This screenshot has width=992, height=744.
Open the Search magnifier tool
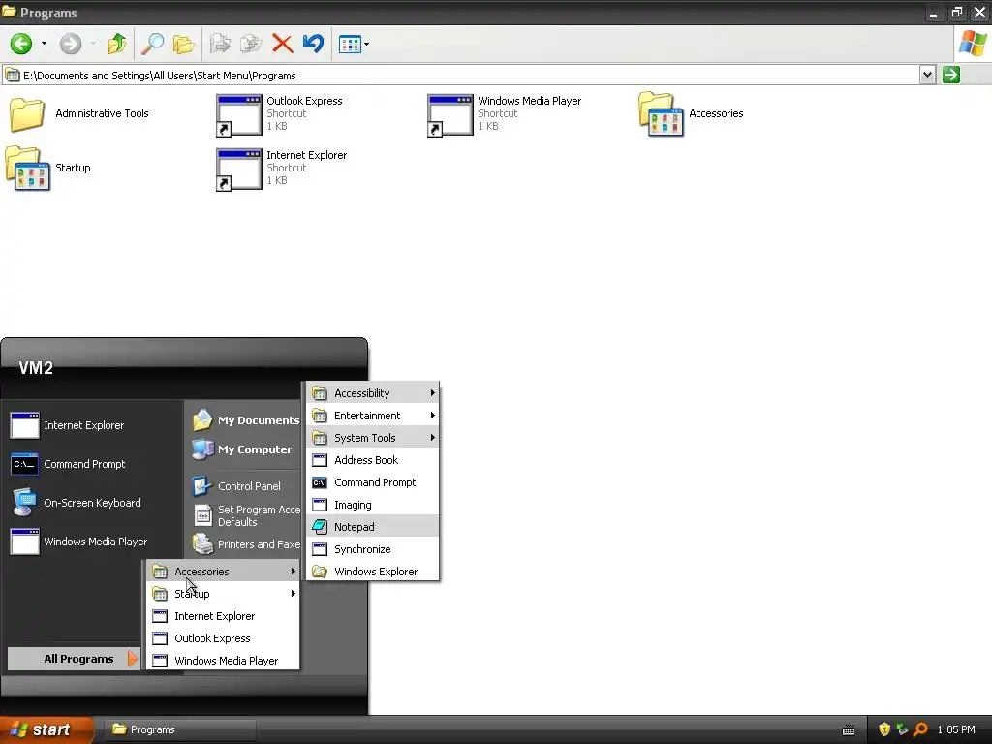point(152,44)
